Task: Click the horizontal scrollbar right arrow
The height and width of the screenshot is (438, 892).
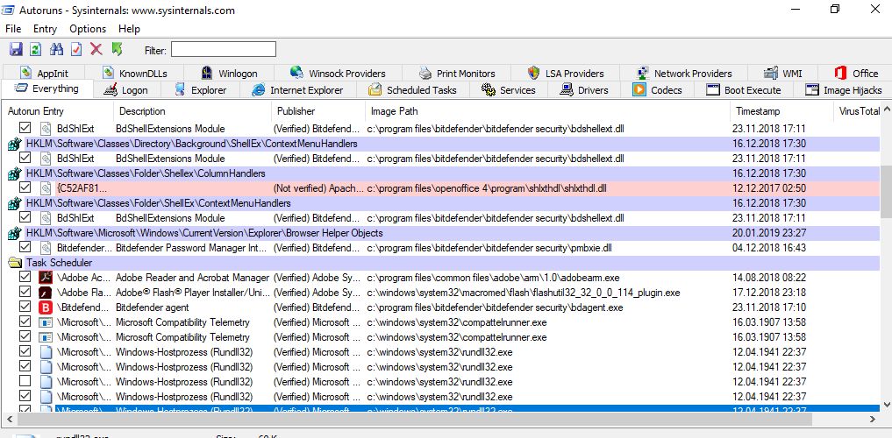Action: coord(874,419)
